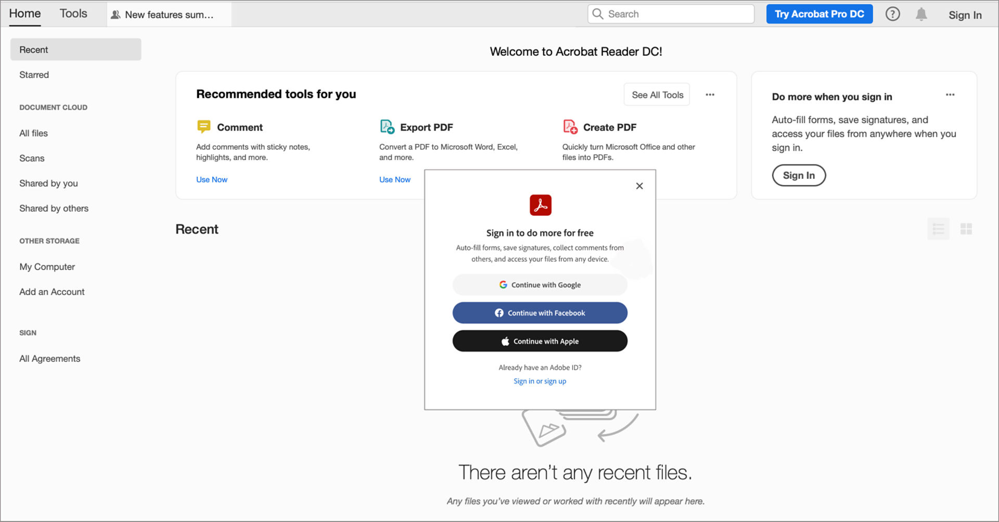The height and width of the screenshot is (522, 999).
Task: Open Help using the question mark icon
Action: [x=893, y=14]
